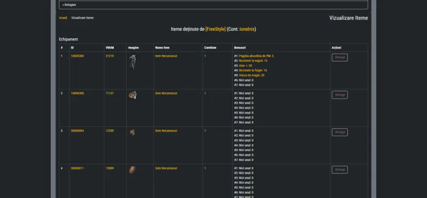The width and height of the screenshot is (427, 198).
Task: Click Vizualizare Iteme breadcrumb
Action: pos(82,18)
